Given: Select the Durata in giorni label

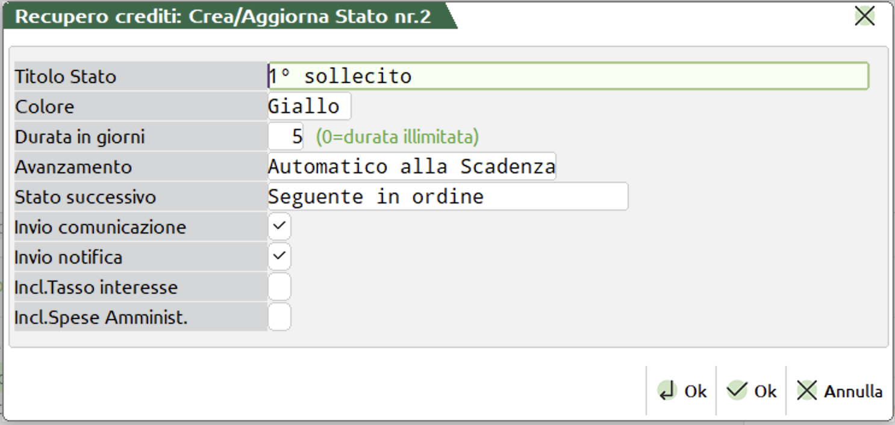Looking at the screenshot, I should coord(80,137).
